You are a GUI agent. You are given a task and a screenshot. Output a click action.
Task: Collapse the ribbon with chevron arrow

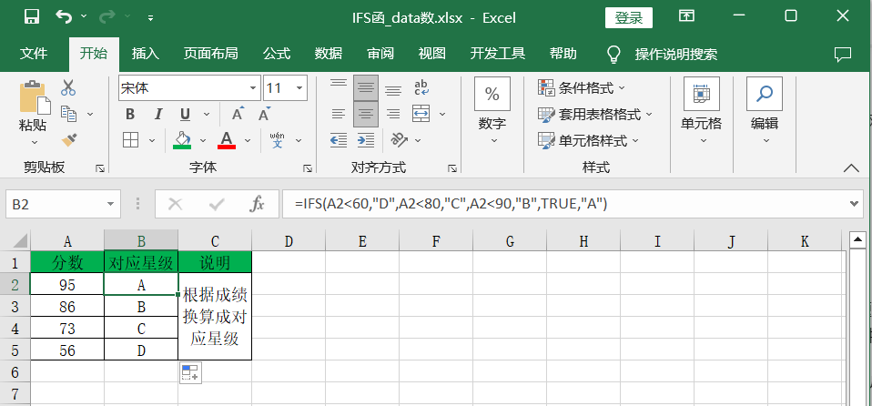click(851, 168)
